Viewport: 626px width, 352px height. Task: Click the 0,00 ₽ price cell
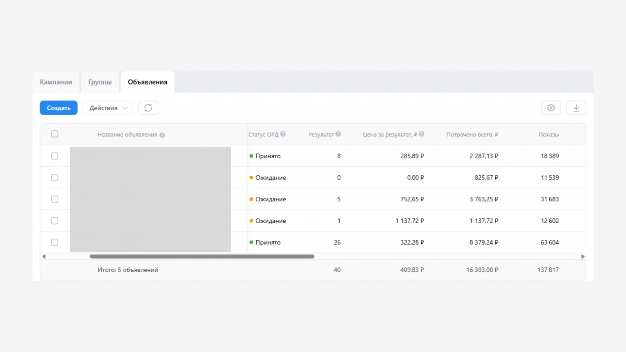click(416, 178)
